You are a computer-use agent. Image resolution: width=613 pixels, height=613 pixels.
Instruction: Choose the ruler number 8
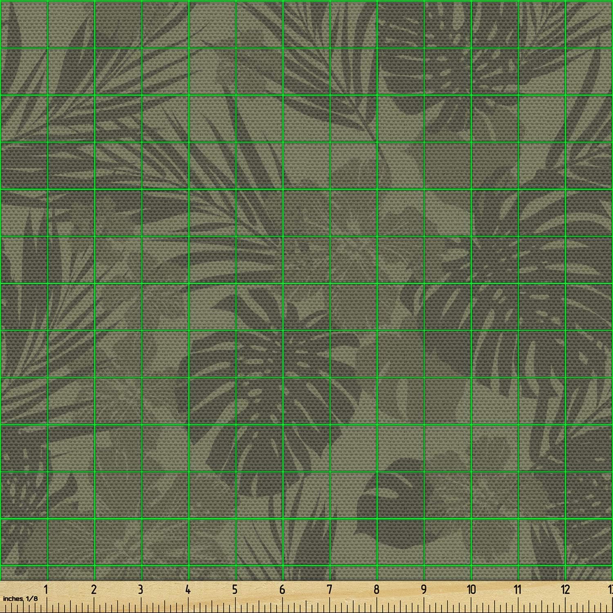[376, 589]
